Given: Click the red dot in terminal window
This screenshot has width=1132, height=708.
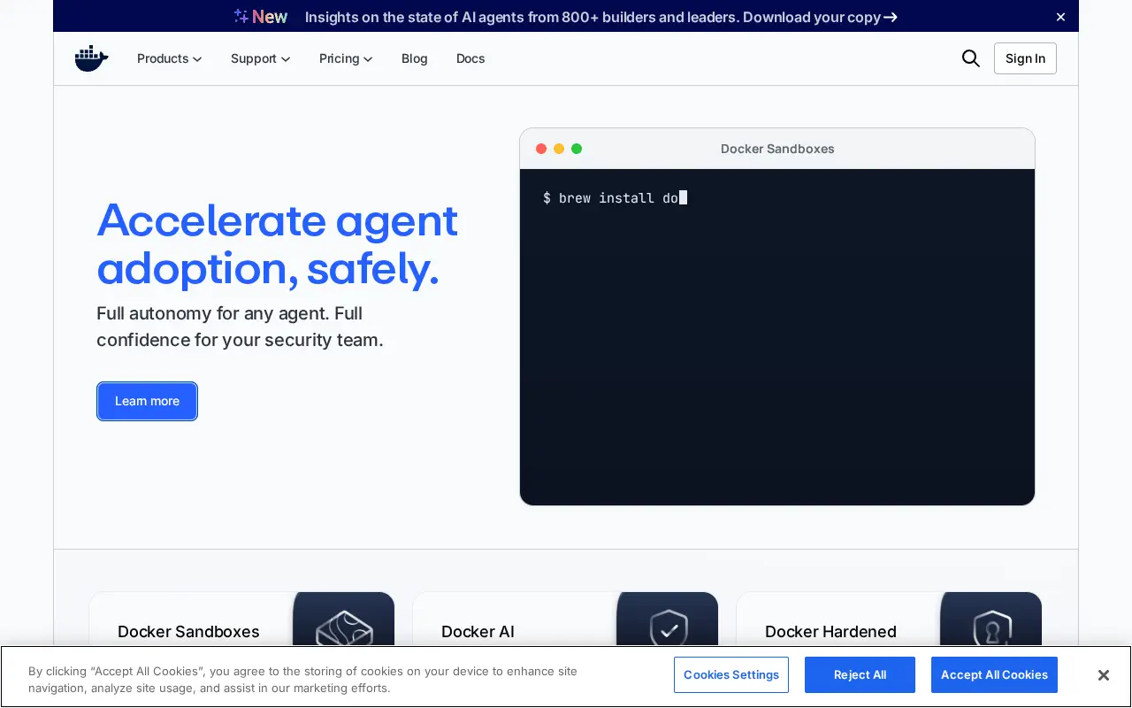Looking at the screenshot, I should pyautogui.click(x=541, y=149).
